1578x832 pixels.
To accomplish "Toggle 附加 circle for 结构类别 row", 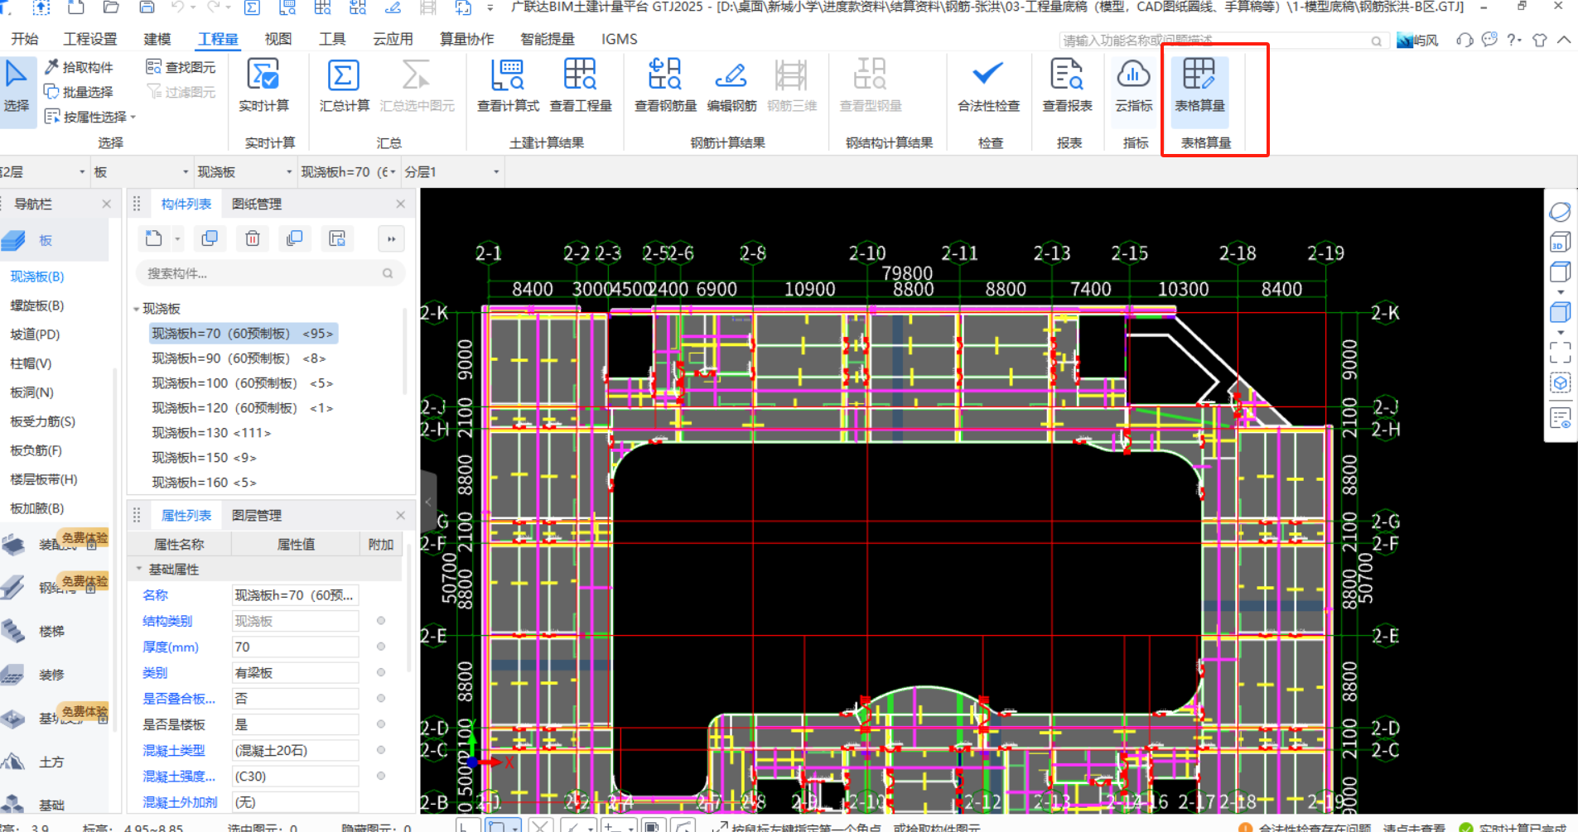I will [381, 620].
